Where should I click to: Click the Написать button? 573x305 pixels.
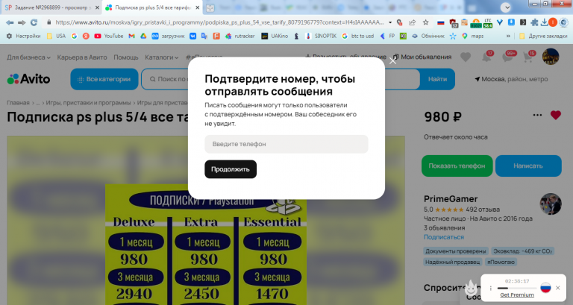[x=528, y=166]
